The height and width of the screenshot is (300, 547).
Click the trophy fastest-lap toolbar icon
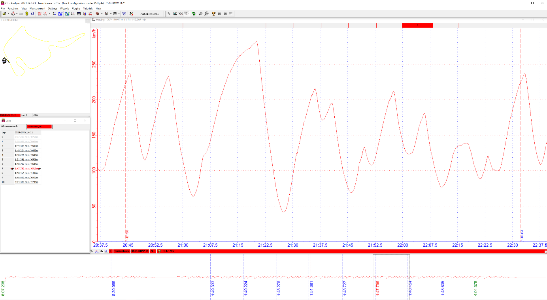pos(213,13)
